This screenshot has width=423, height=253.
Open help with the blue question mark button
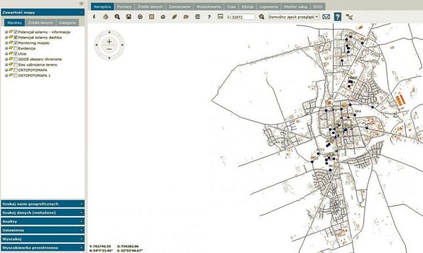tap(338, 16)
